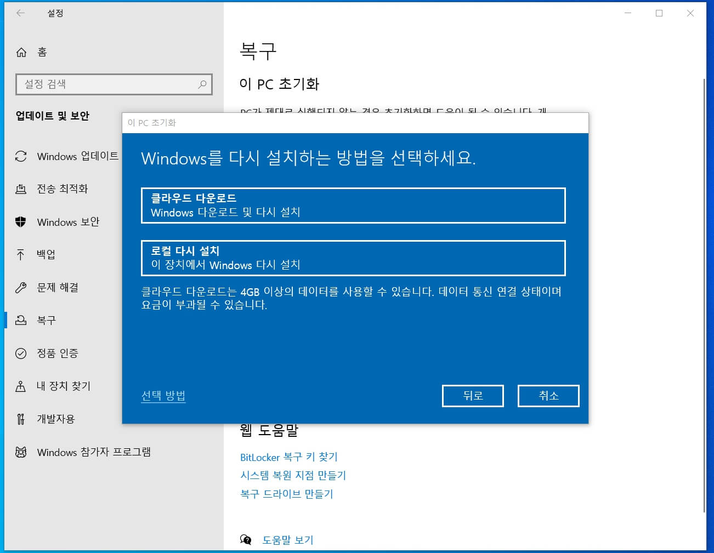Cancel the reset with the 취소 button
This screenshot has width=714, height=553.
point(548,395)
